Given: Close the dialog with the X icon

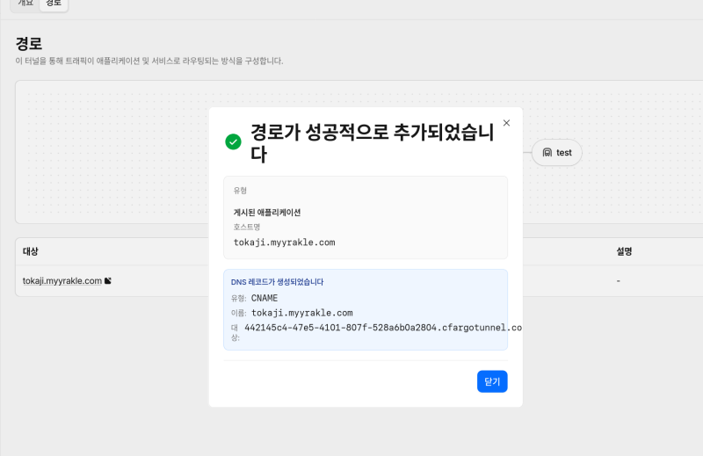Looking at the screenshot, I should [506, 124].
